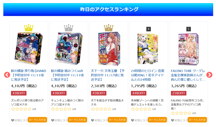Image resolution: width=216 pixels, height=127 pixels.
Task: Click カートに入れる for the second-ranked item
Action: click(77, 120)
